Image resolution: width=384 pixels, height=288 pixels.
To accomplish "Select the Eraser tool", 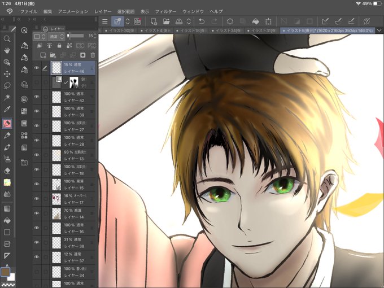I will coord(7,171).
